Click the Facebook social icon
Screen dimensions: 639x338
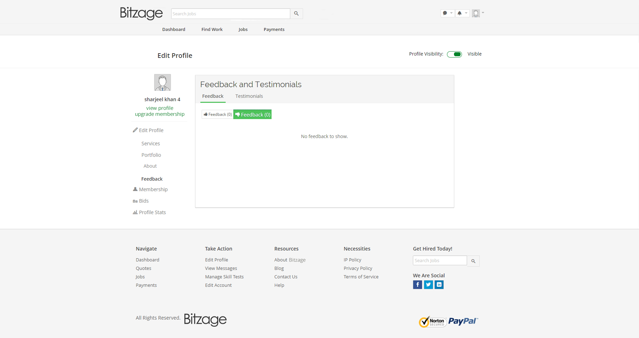click(417, 285)
